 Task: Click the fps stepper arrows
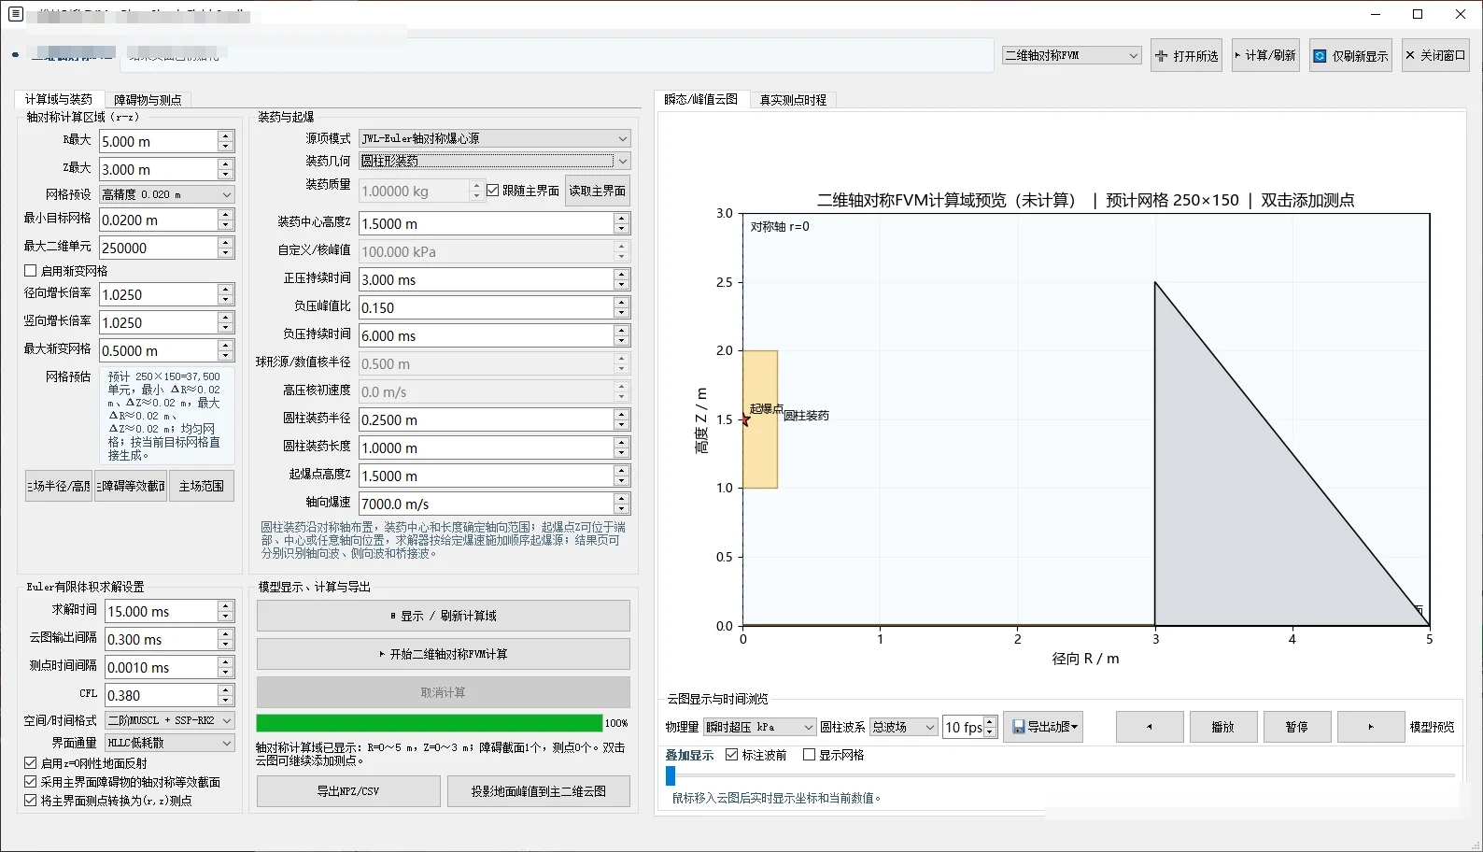pos(990,727)
